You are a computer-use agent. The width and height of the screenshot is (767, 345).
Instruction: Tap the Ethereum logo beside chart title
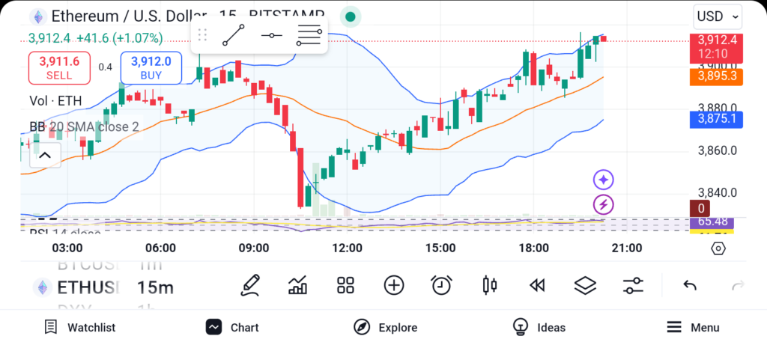point(38,16)
